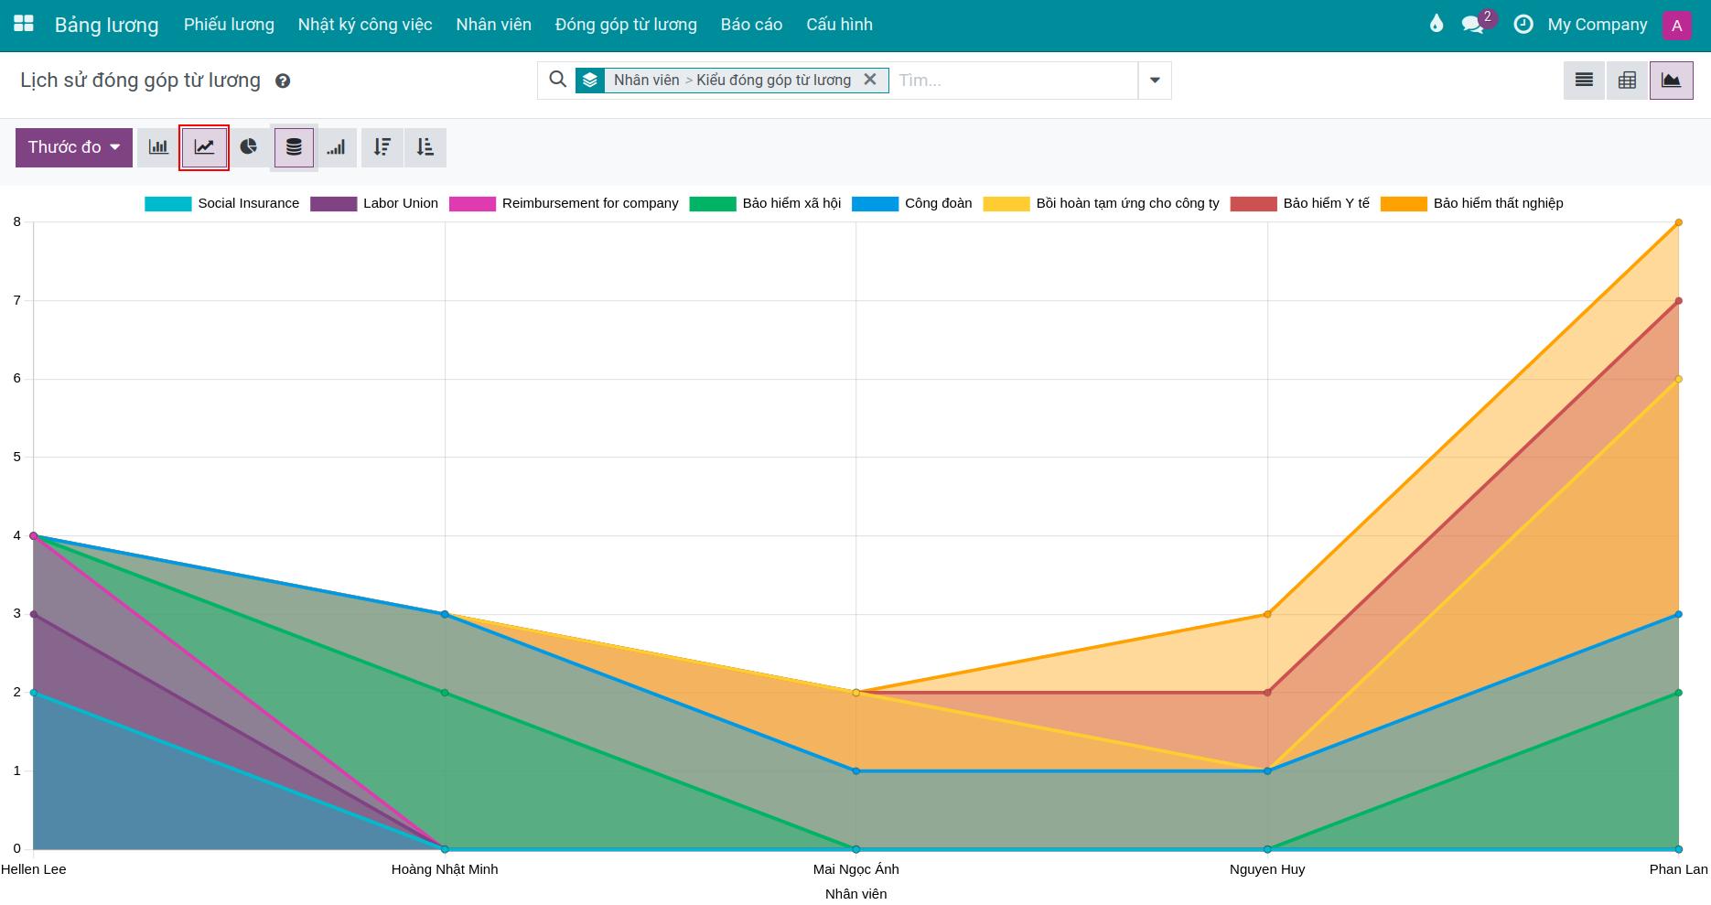The height and width of the screenshot is (905, 1711).
Task: Toggle the stacked chart mode
Action: [x=294, y=147]
